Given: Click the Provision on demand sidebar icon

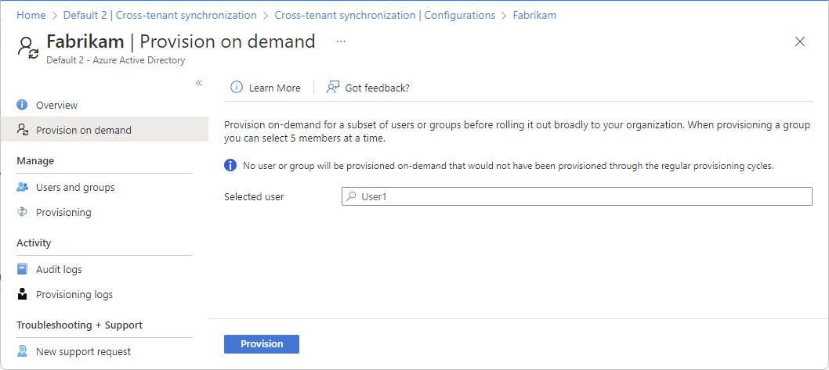Looking at the screenshot, I should pos(22,130).
